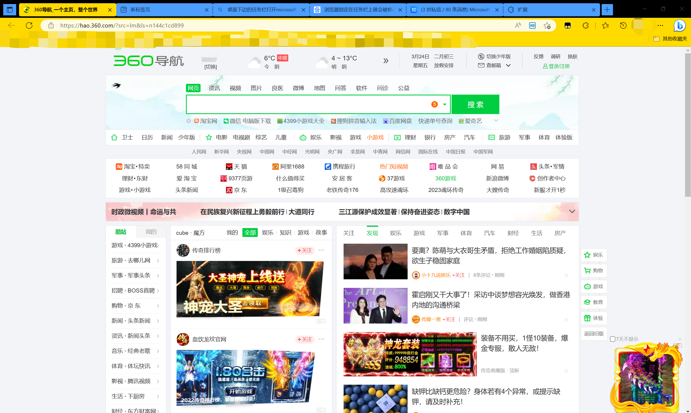
Task: Switch to the 我的 sites tab
Action: tap(151, 232)
